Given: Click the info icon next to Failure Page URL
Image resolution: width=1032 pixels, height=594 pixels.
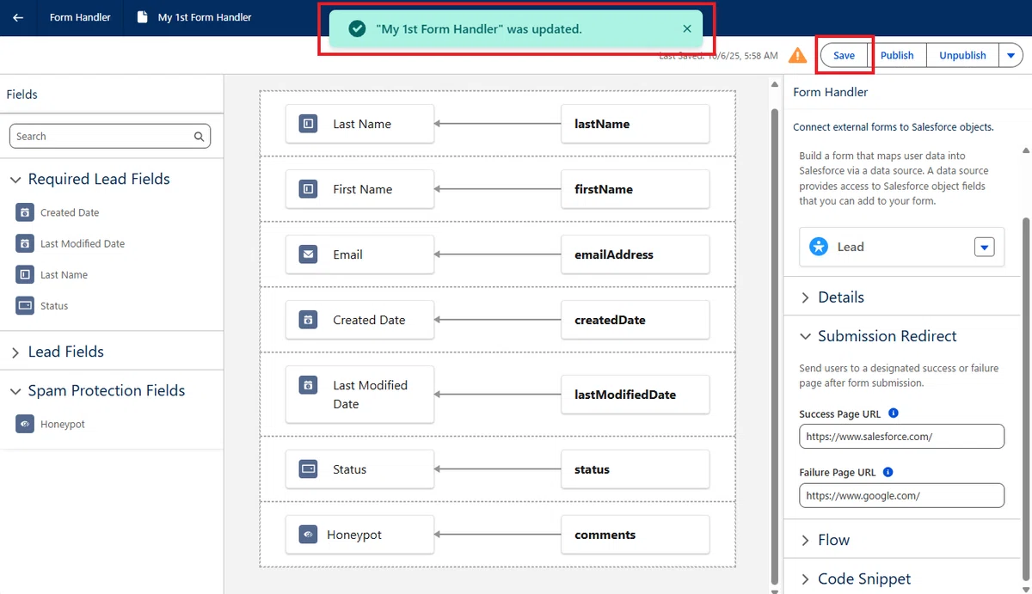Looking at the screenshot, I should (888, 472).
